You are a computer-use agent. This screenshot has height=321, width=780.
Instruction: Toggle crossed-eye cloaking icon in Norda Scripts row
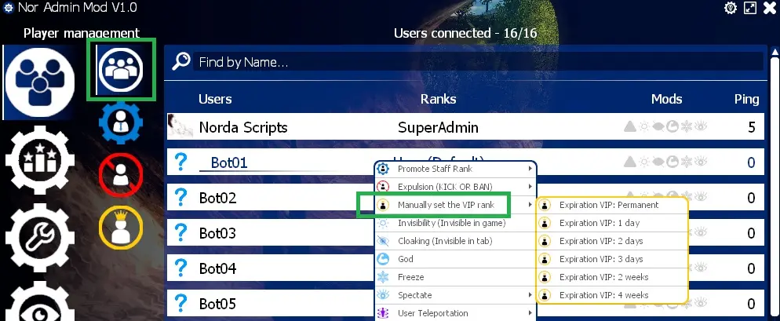(658, 127)
